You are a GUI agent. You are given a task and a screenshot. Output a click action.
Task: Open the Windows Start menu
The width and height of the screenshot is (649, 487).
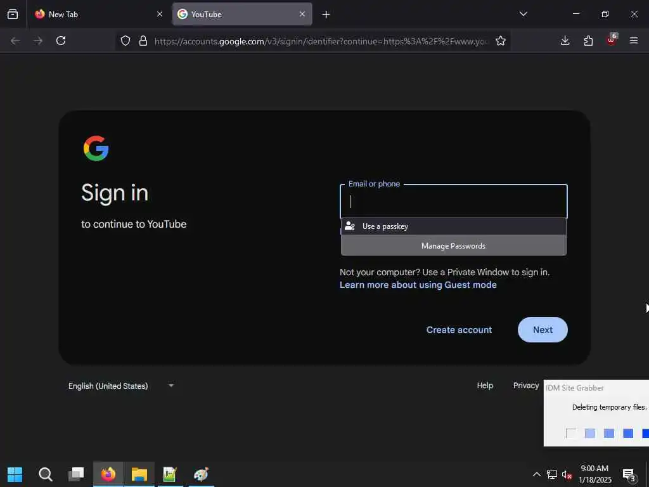point(15,474)
